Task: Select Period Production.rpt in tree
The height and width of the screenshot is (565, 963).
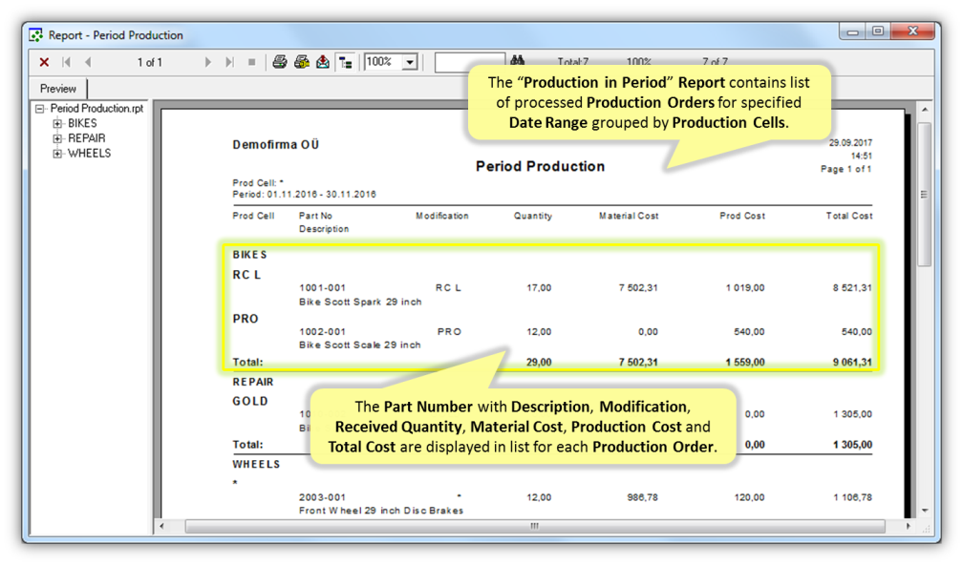Action: [96, 109]
